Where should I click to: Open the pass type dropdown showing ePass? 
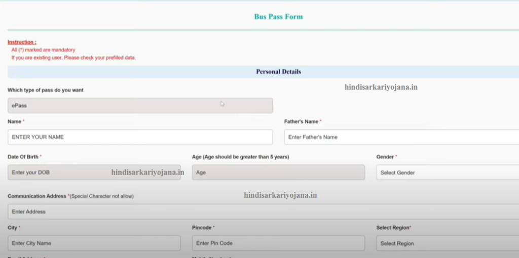(140, 106)
